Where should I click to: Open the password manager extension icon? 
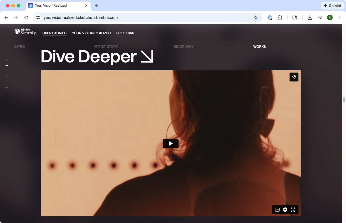point(270,18)
